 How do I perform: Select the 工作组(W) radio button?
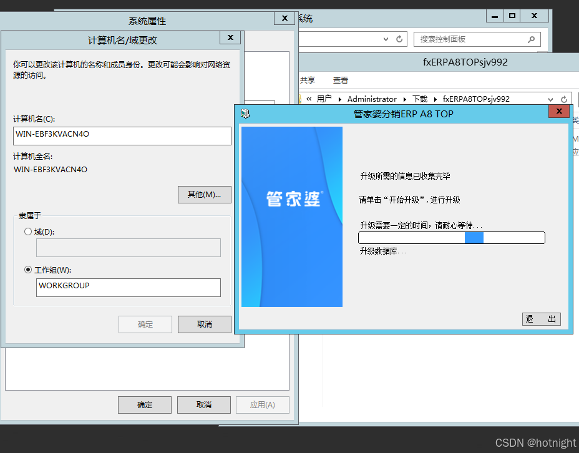(28, 269)
